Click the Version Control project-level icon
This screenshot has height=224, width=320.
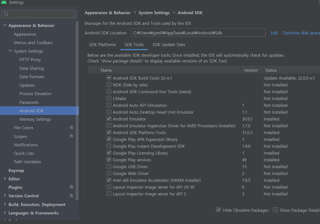[x=71, y=195]
